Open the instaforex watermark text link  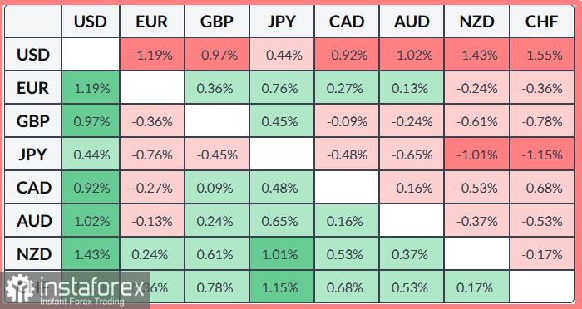coord(91,287)
